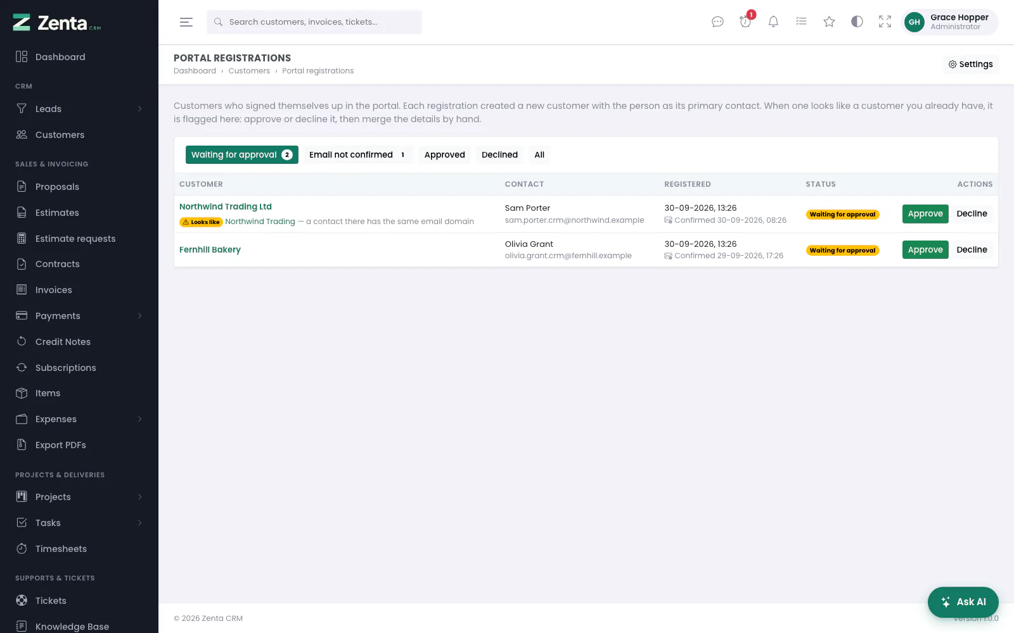Click the search customers input field
Screen dimensions: 1014x633
(314, 22)
